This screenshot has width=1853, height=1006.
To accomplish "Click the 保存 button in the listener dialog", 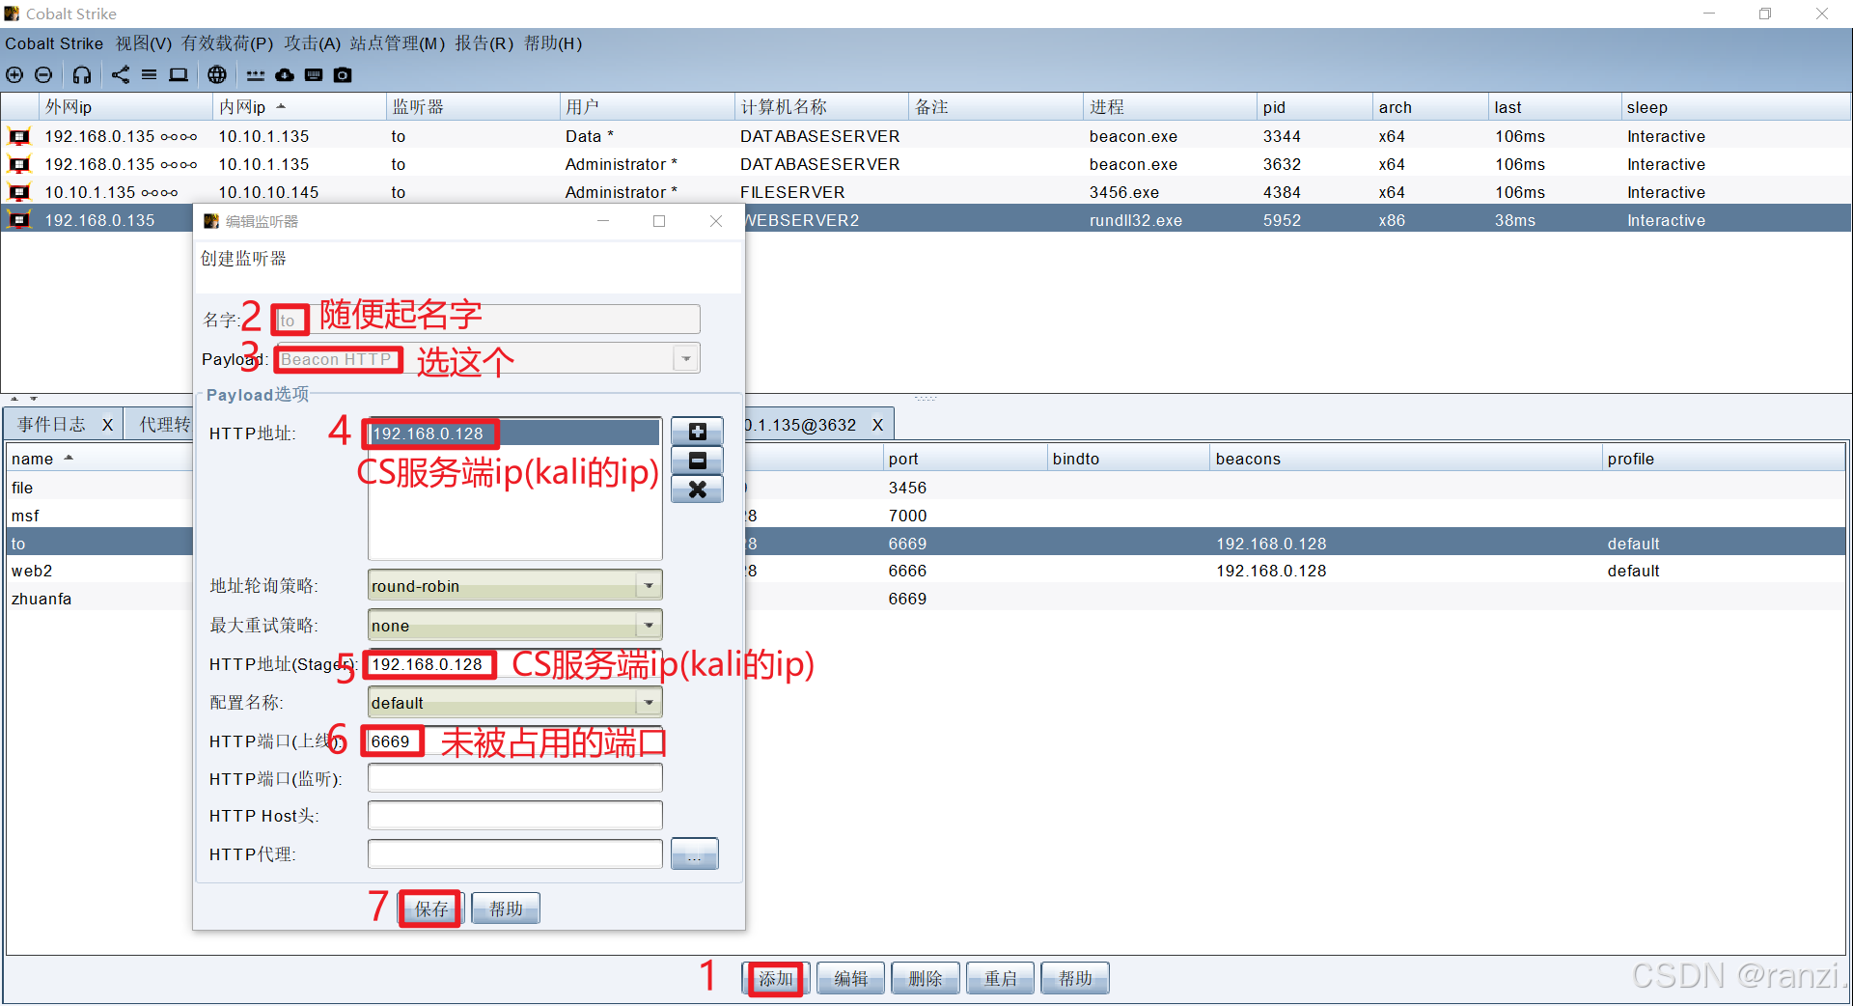I will pyautogui.click(x=430, y=908).
